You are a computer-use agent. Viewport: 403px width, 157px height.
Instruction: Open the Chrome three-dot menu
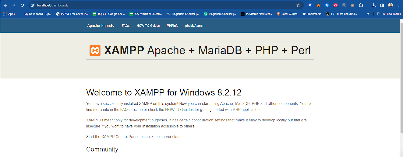coord(399,5)
